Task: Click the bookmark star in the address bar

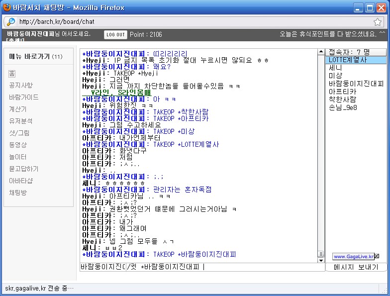Action: click(x=378, y=22)
